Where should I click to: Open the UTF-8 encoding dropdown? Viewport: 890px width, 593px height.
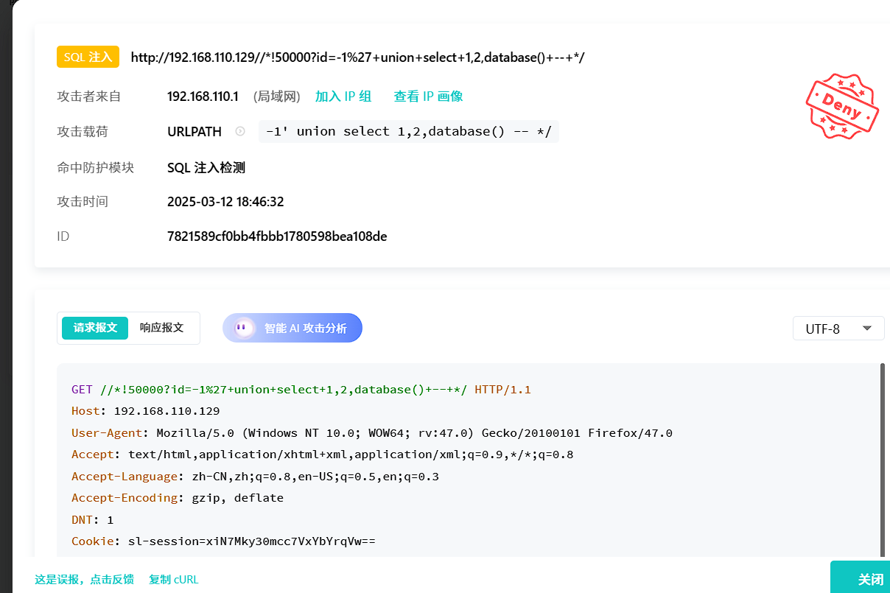point(838,329)
